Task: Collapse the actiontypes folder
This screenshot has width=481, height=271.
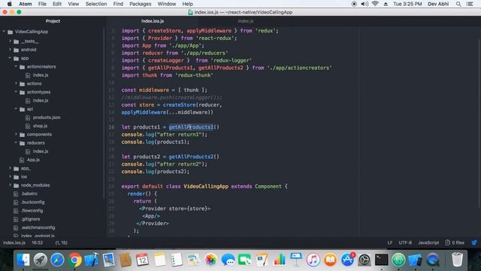Action: point(16,92)
